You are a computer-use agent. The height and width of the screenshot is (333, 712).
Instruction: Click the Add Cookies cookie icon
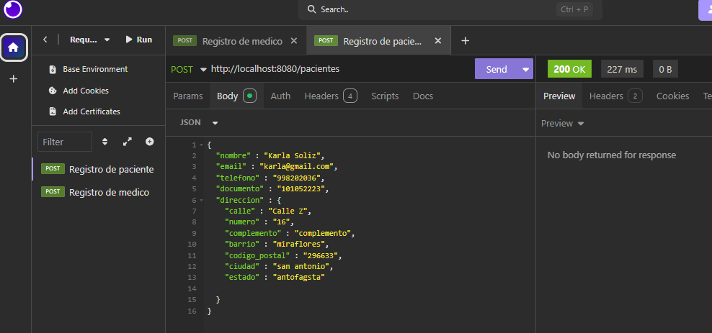[53, 91]
